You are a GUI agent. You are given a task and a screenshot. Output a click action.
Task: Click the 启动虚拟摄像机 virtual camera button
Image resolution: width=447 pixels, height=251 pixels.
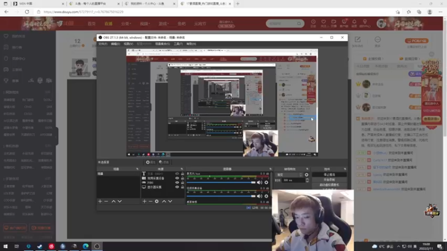tap(329, 185)
